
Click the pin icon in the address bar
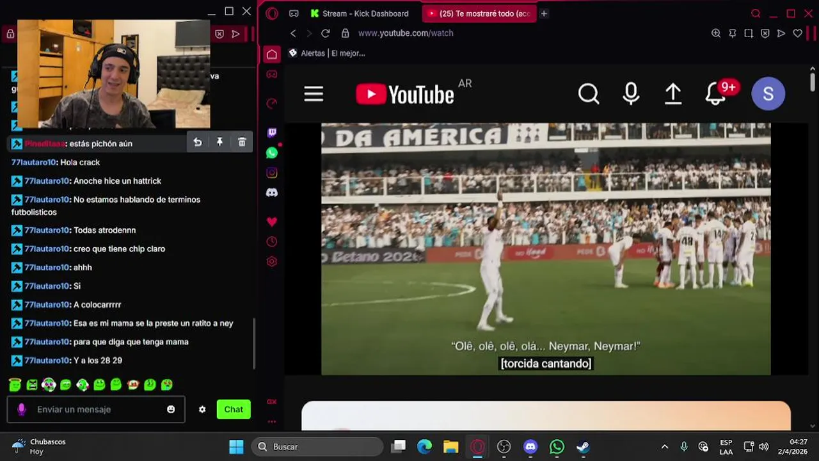[733, 33]
